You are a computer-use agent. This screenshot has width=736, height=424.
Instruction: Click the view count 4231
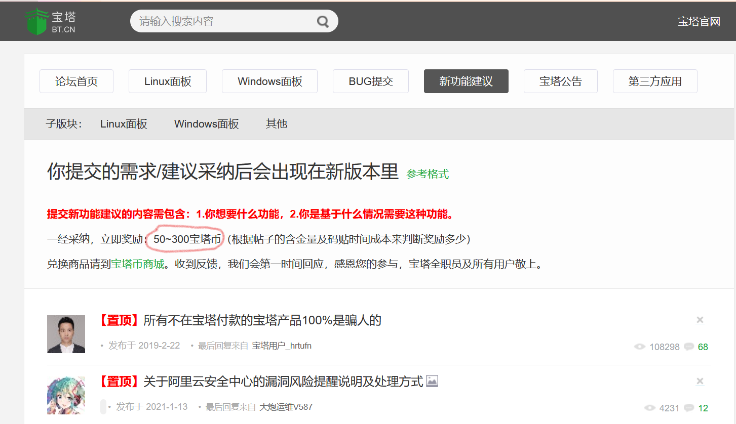670,408
